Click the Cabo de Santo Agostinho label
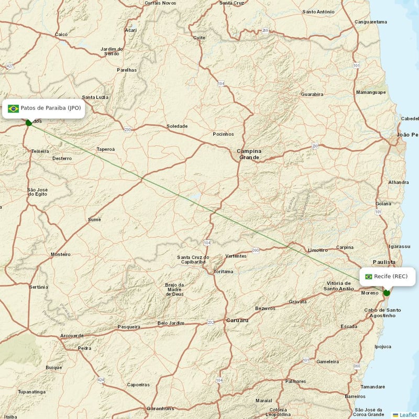 click(382, 313)
